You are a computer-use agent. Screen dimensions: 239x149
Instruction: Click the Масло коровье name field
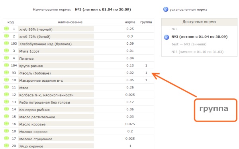click(56, 124)
